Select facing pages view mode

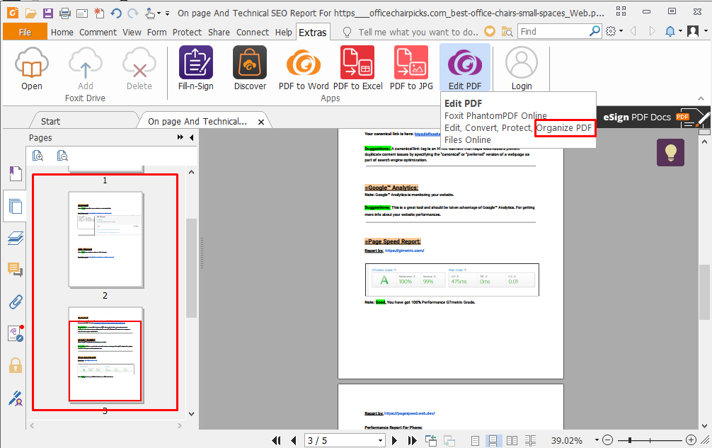pos(512,440)
